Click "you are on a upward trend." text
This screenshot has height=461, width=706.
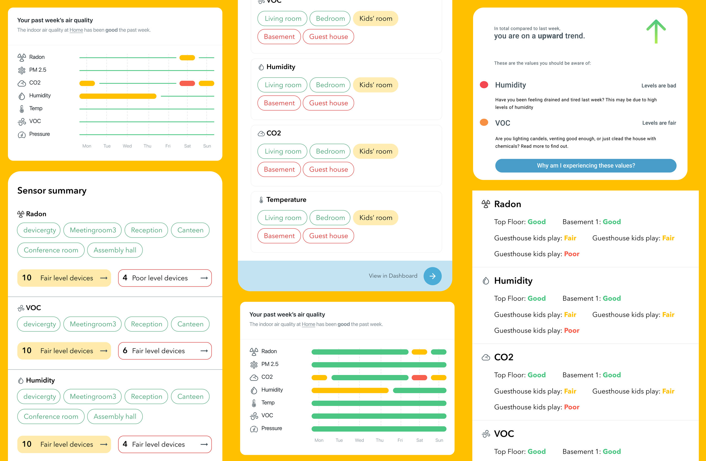tap(539, 36)
